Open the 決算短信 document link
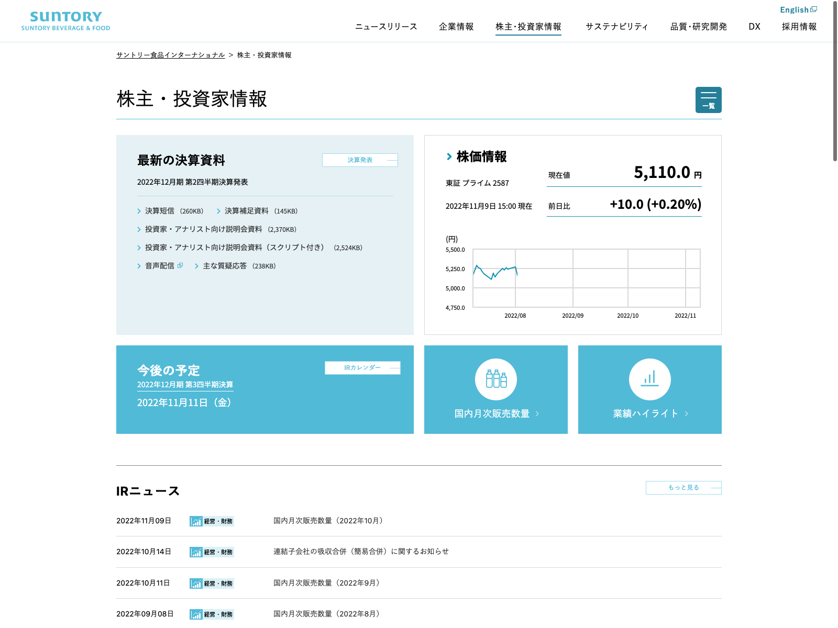 click(160, 211)
